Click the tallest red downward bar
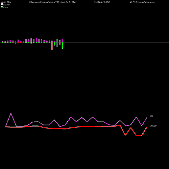 (x=52, y=46)
